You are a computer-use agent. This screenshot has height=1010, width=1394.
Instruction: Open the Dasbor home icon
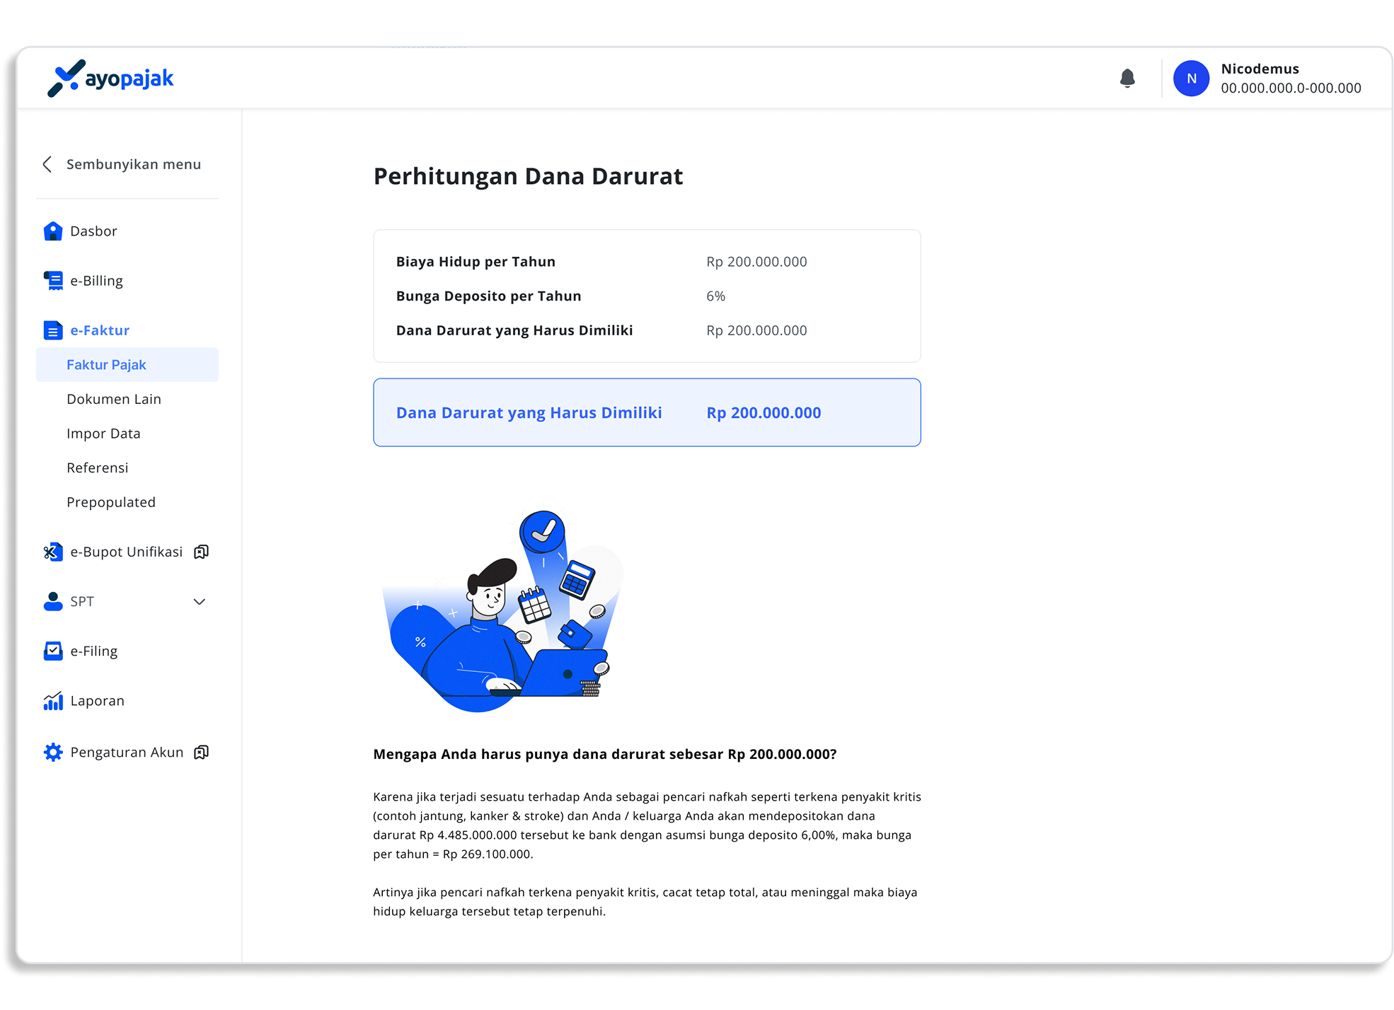(53, 231)
